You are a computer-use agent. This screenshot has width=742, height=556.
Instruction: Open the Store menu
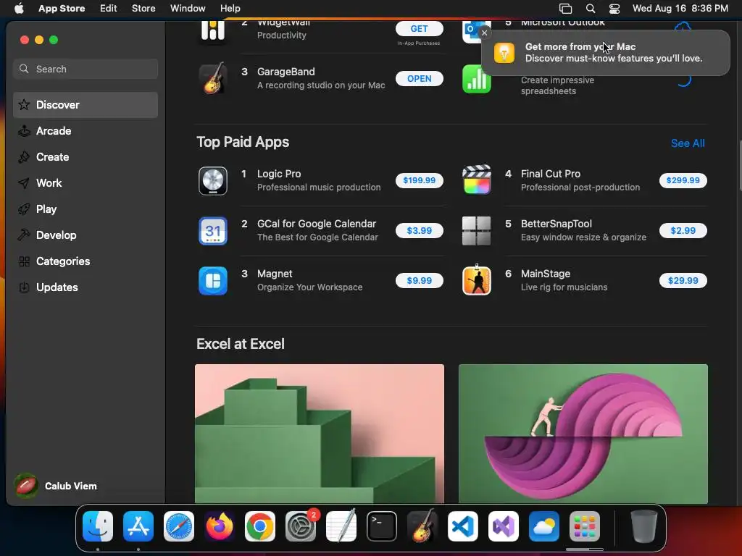143,9
